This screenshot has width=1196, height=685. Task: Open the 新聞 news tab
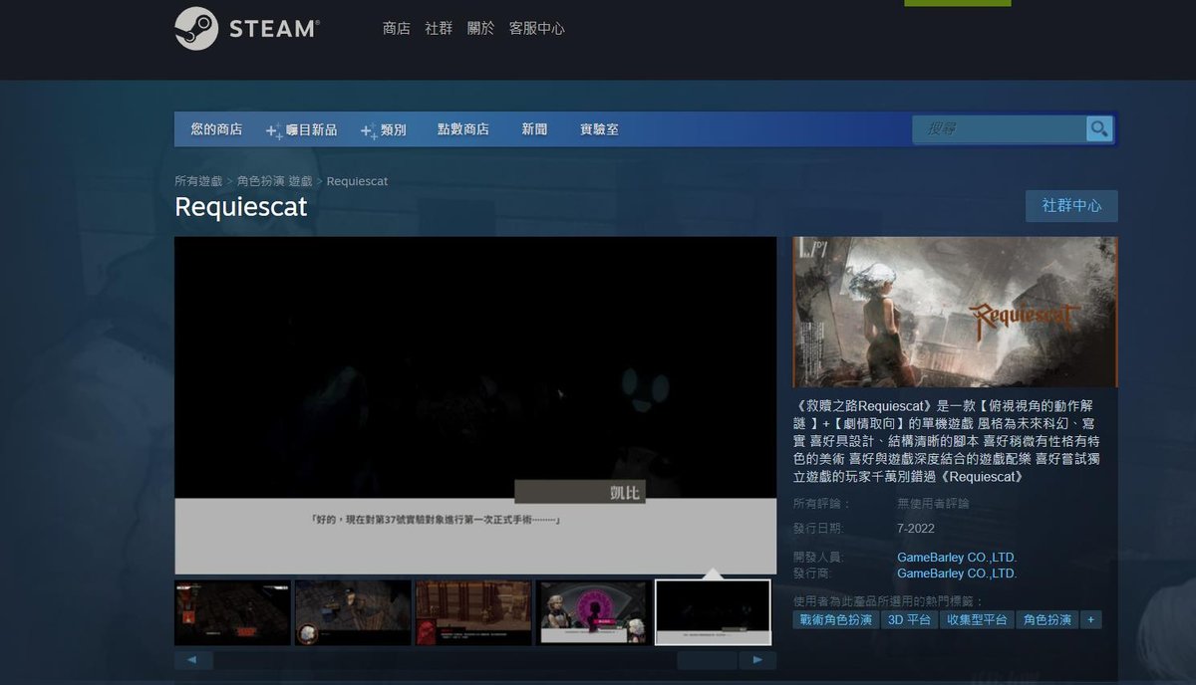(534, 129)
